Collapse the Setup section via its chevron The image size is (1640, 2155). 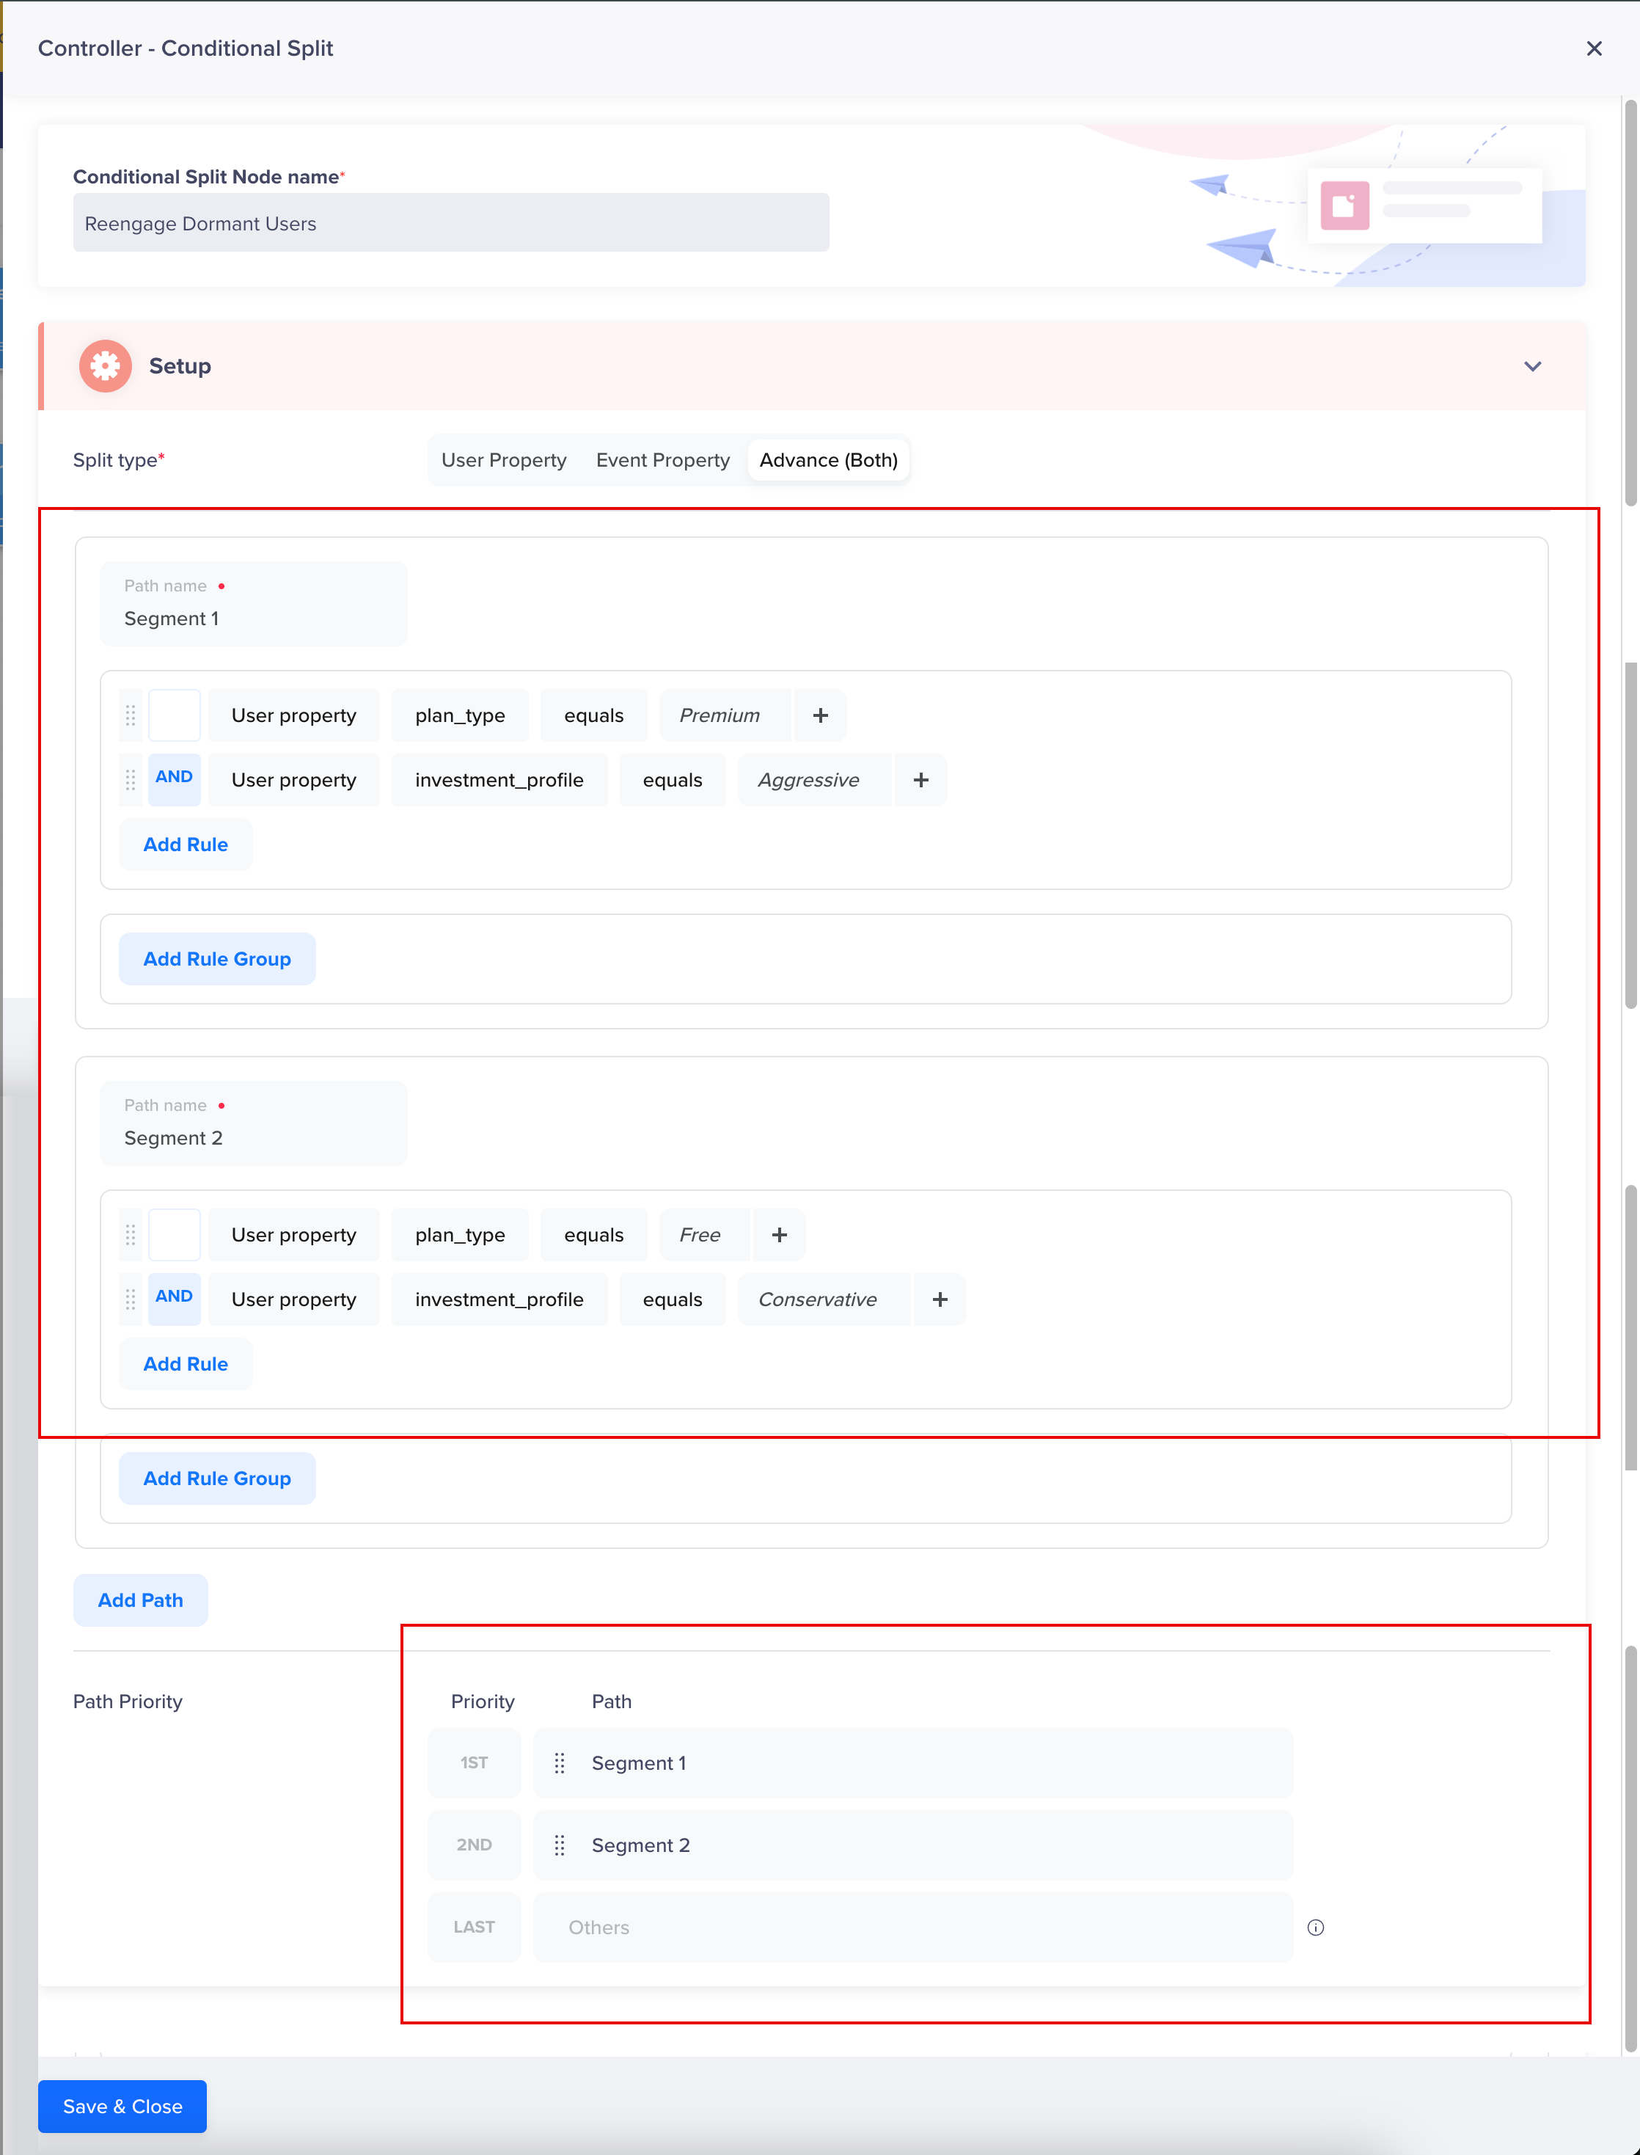click(x=1533, y=366)
